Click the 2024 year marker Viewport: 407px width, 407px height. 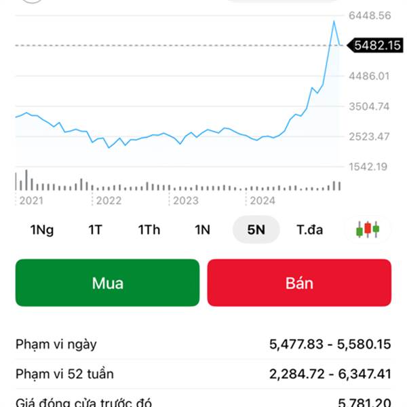pyautogui.click(x=263, y=201)
